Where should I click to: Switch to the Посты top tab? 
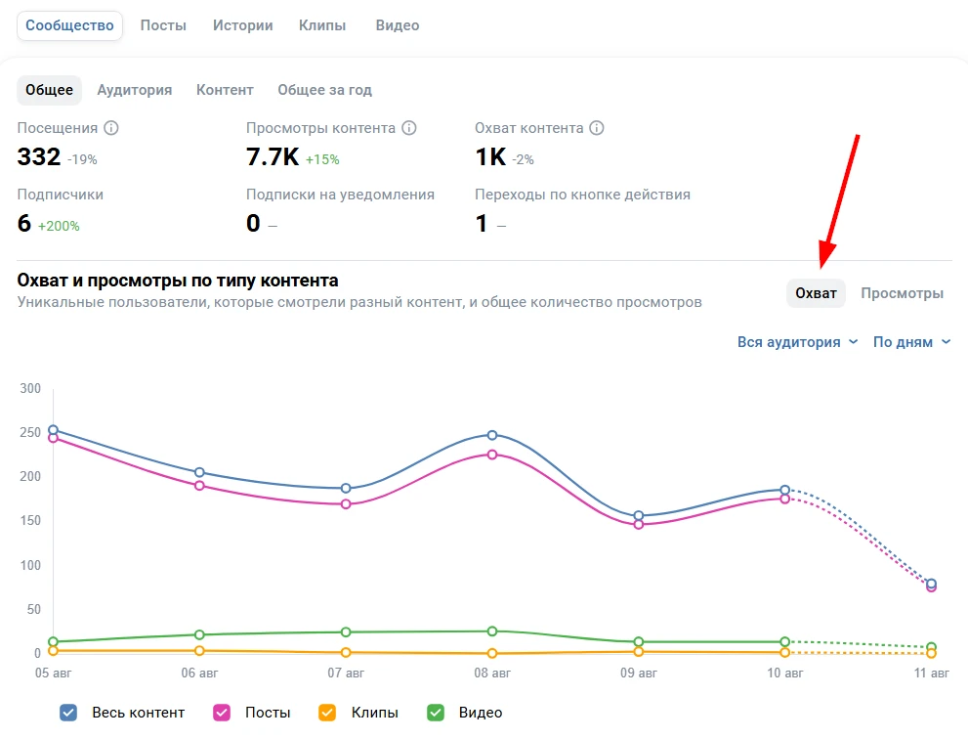(163, 25)
